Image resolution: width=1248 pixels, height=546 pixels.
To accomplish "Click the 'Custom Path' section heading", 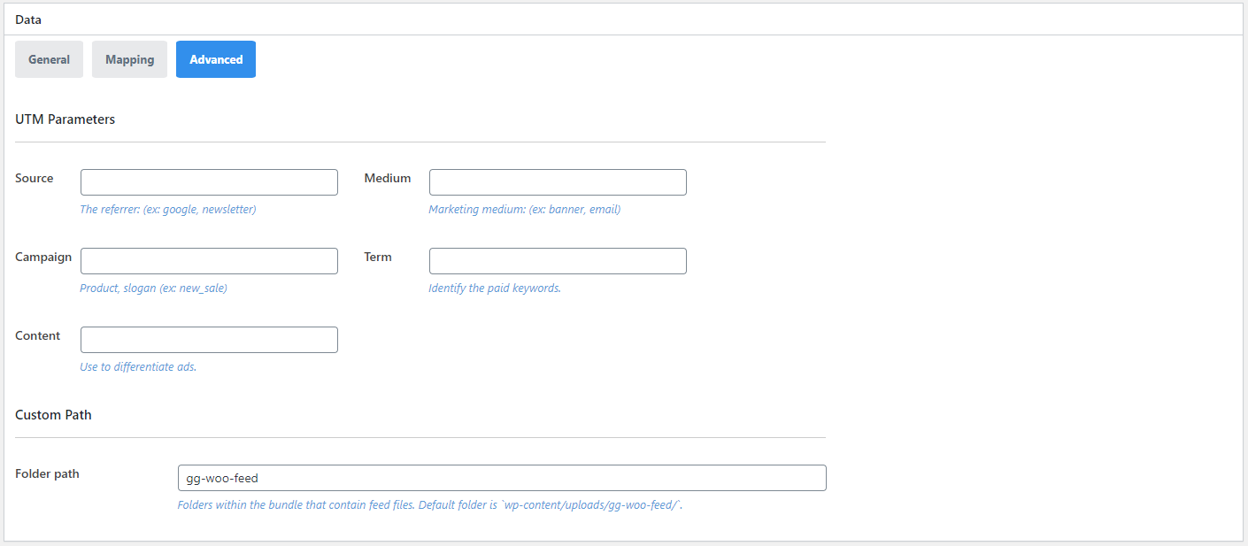I will click(x=53, y=414).
